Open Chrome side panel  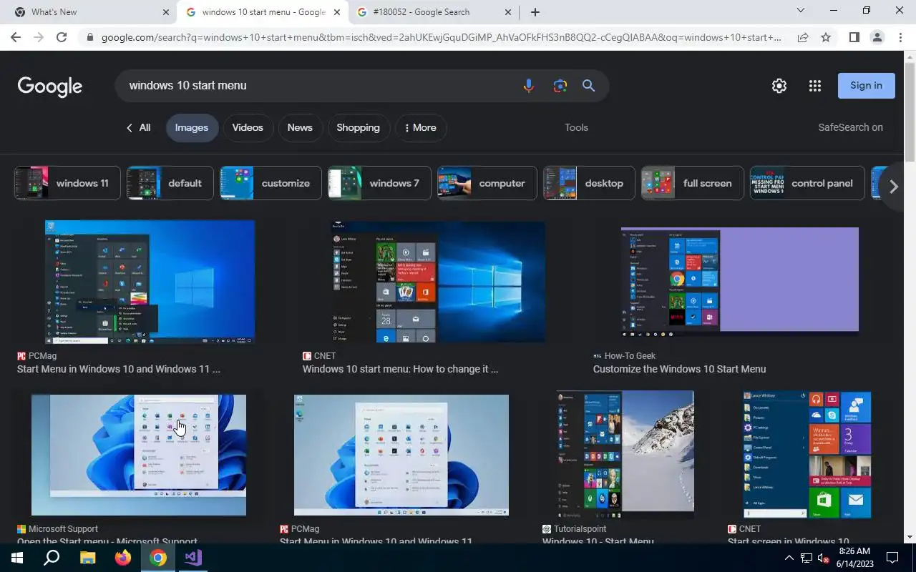(x=854, y=37)
